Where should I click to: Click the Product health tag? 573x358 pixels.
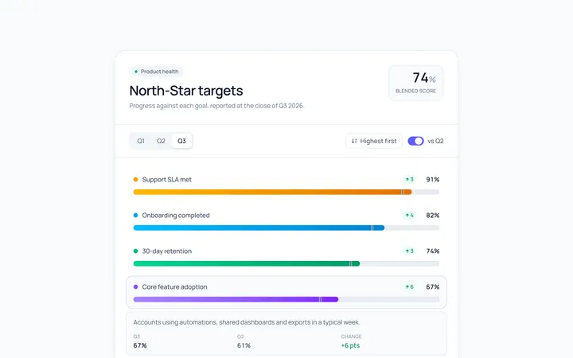156,72
